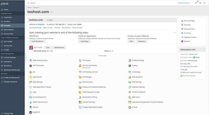Image resolution: width=209 pixels, height=115 pixels.
Task: Collapse Links to Additional Services section
Action: coord(22,38)
